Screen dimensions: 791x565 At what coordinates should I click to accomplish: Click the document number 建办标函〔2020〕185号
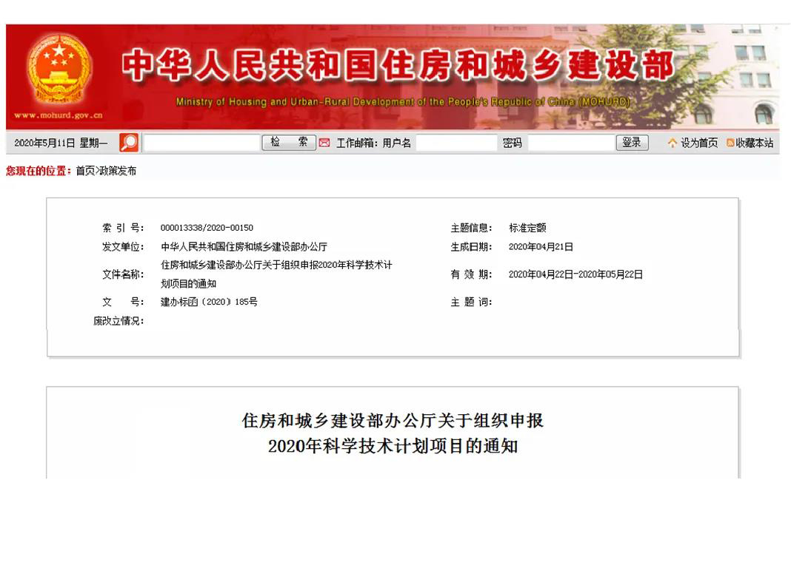(209, 302)
